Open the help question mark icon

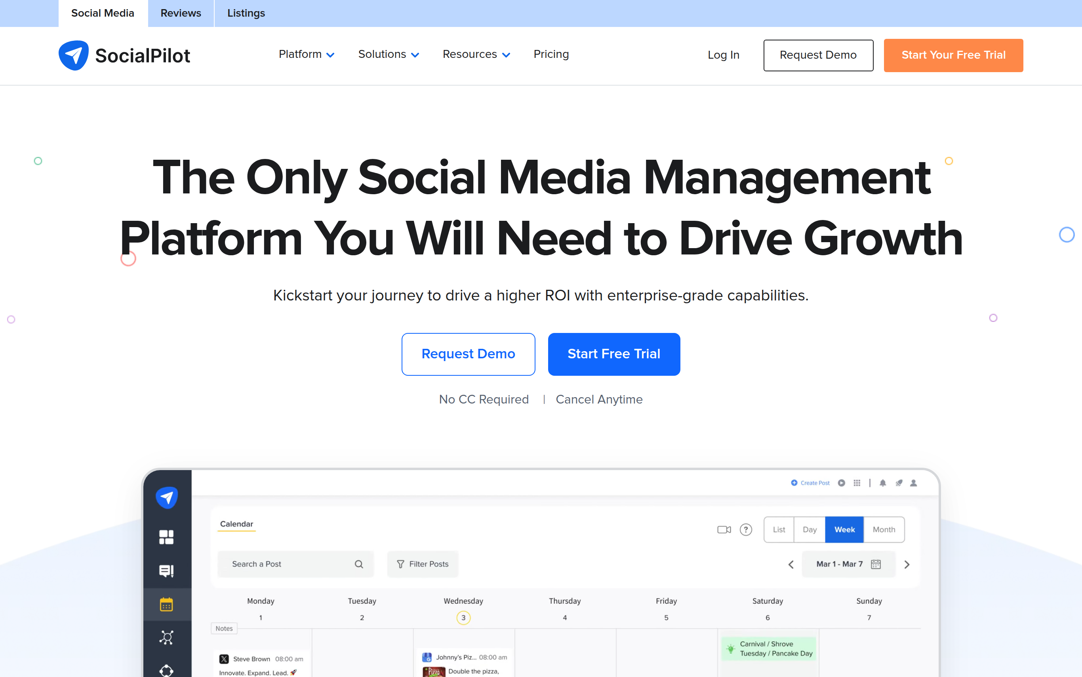click(x=746, y=530)
